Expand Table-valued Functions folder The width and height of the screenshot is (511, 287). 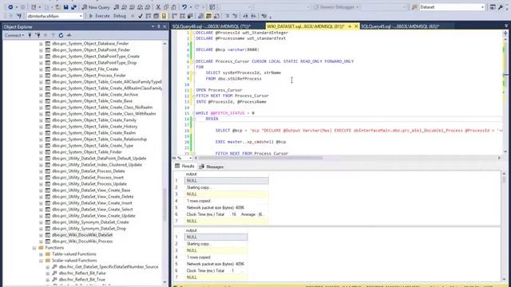[x=41, y=254]
